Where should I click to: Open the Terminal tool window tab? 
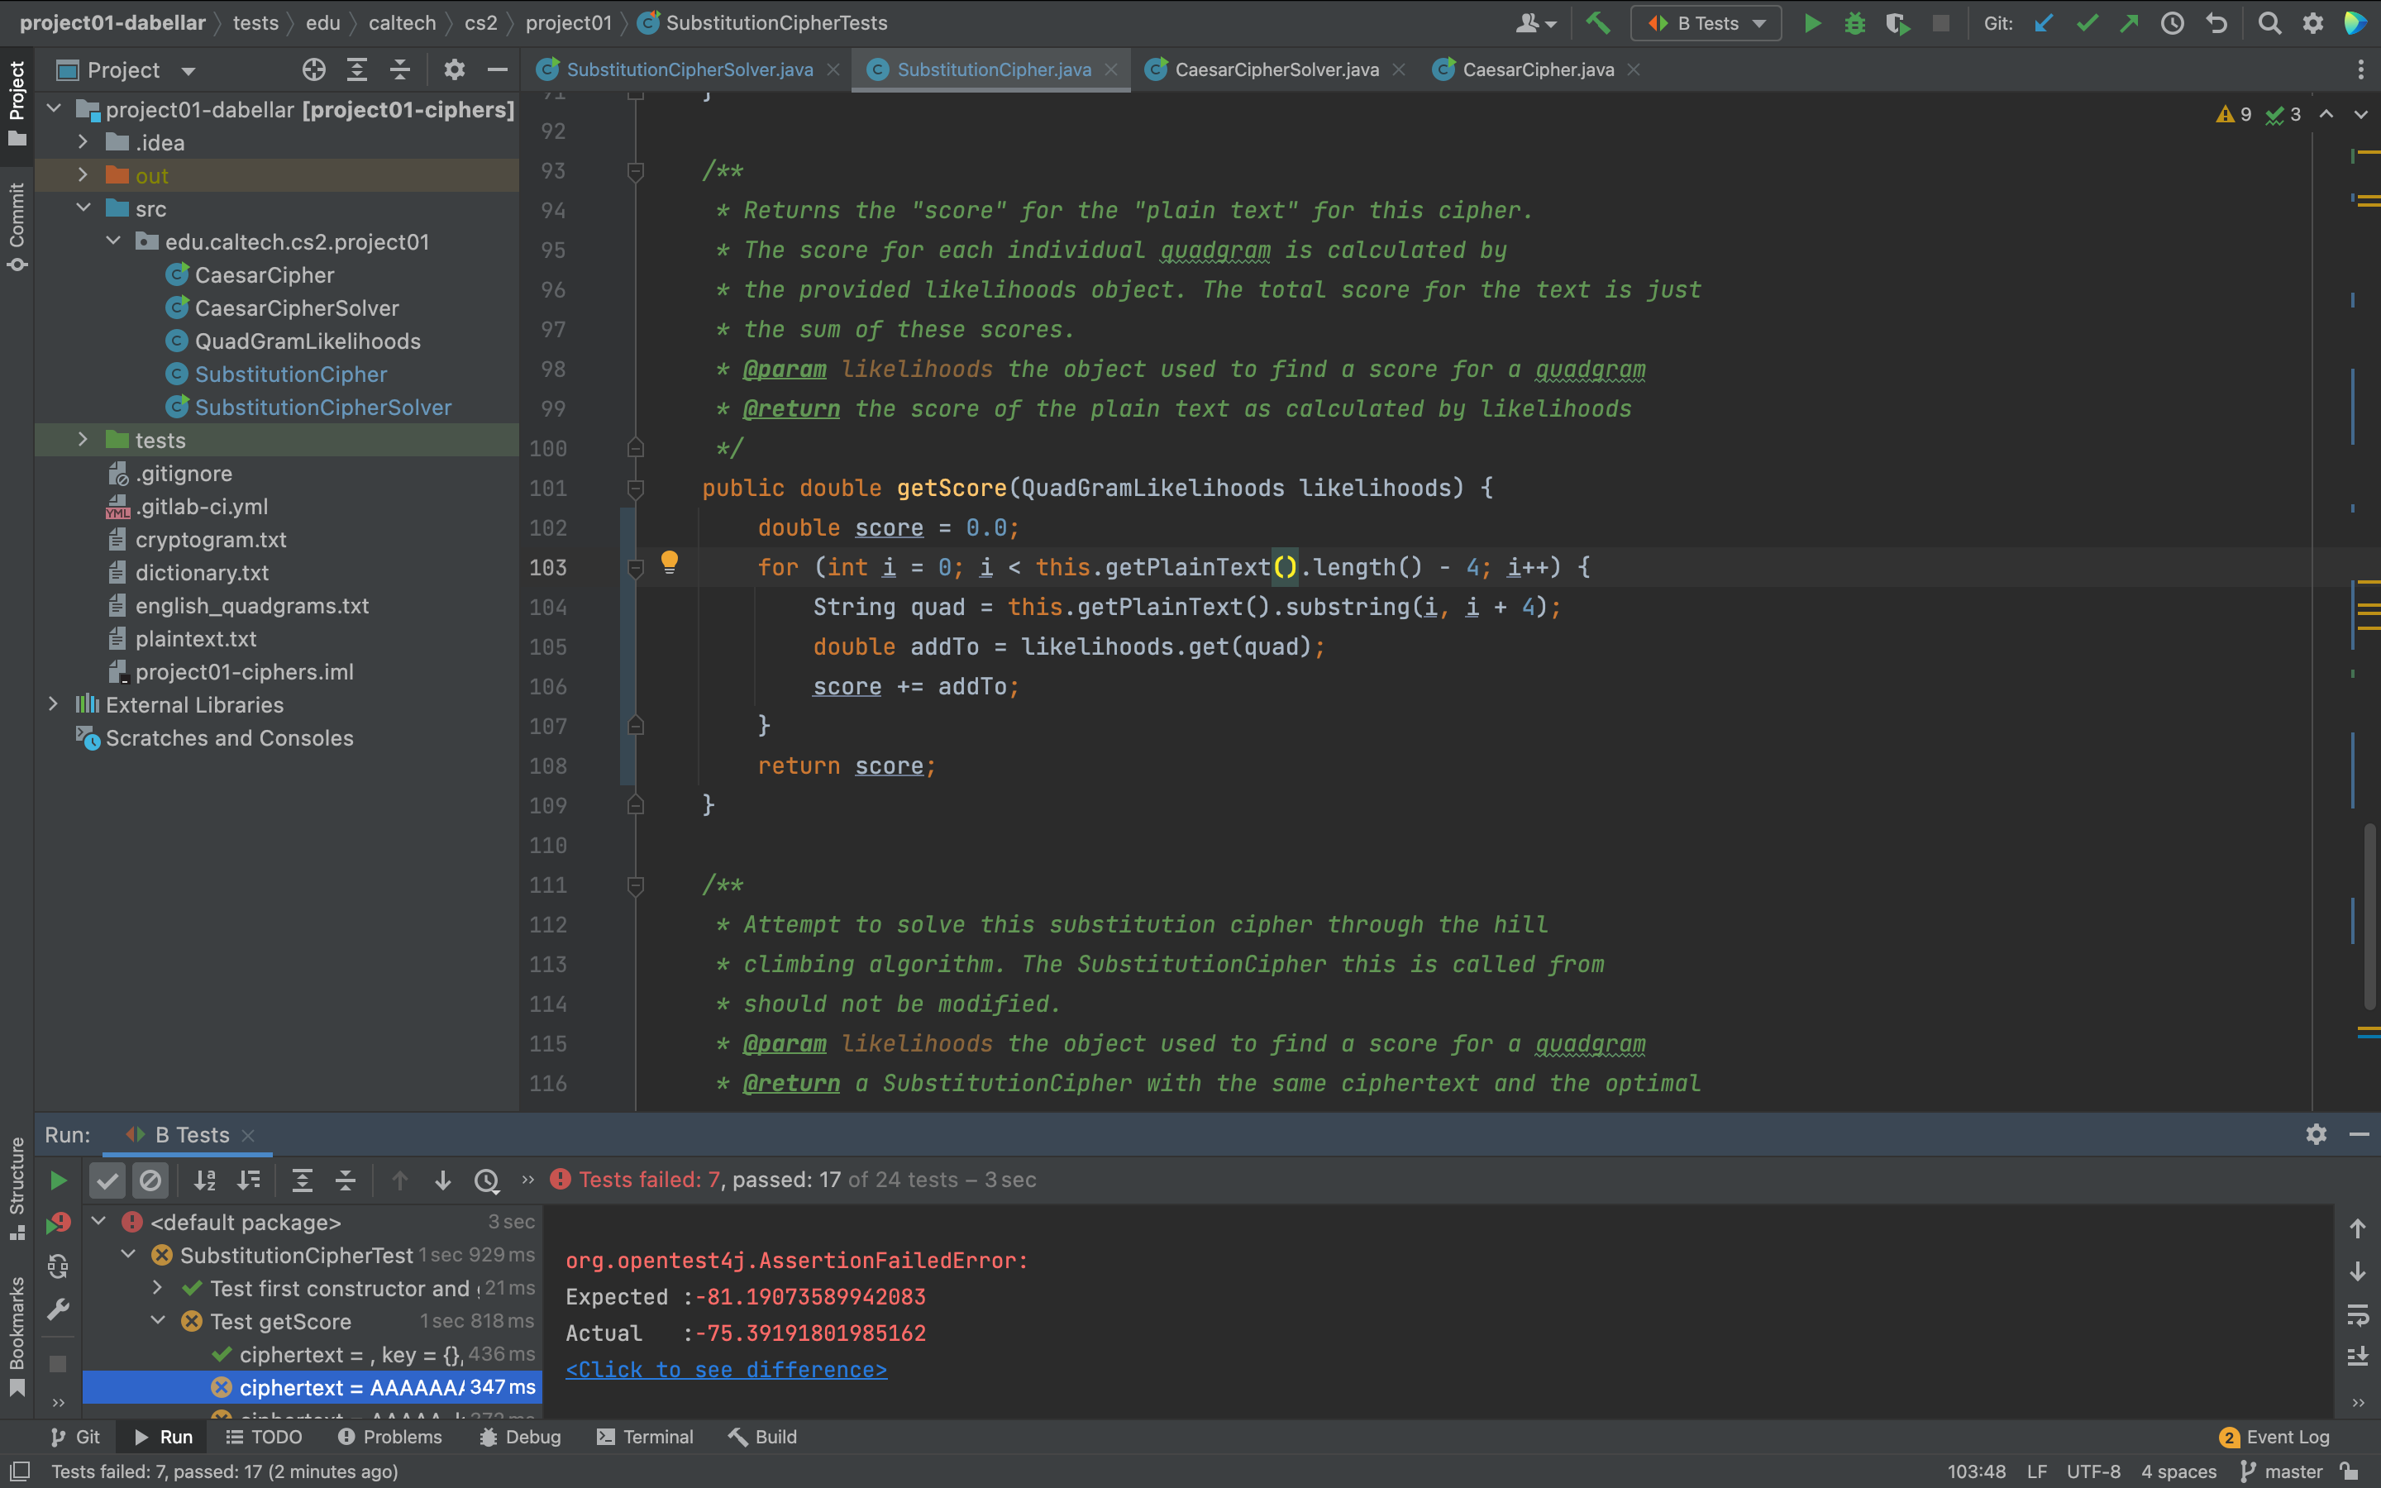pos(645,1437)
